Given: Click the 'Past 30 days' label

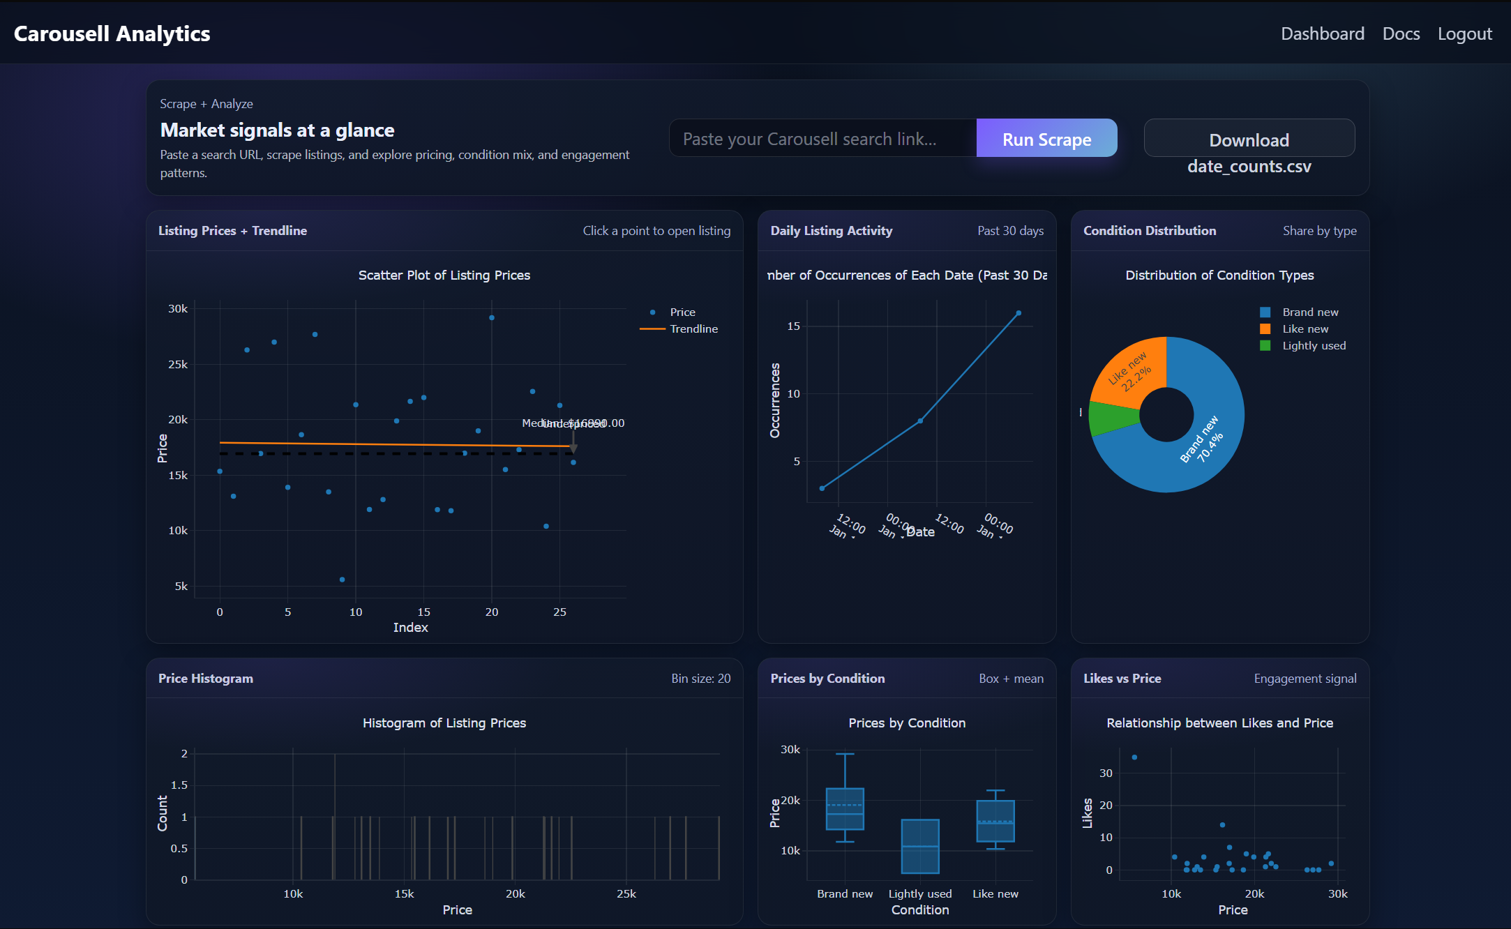Looking at the screenshot, I should [x=1010, y=231].
